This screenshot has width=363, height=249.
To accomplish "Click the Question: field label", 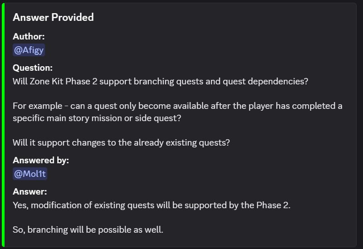I will (x=33, y=68).
